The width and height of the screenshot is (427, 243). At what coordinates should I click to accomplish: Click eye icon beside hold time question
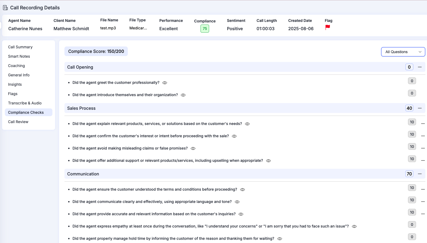[x=280, y=239]
